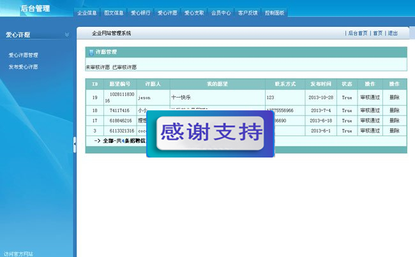Select the wisher name jeson
This screenshot has height=257, width=415.
point(144,98)
